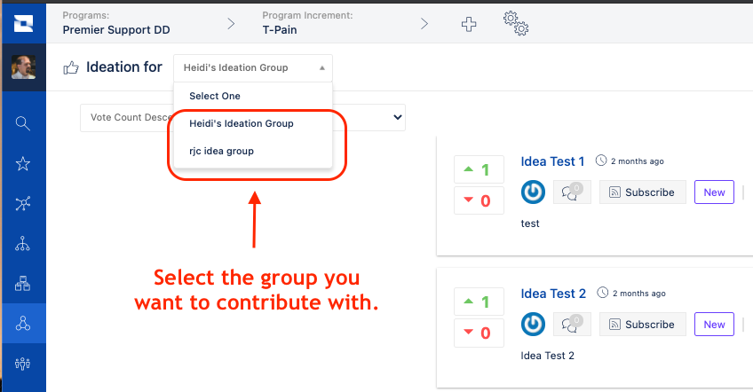Viewport: 753px width, 392px height.
Task: Choose Select One option in dropdown
Action: point(253,96)
